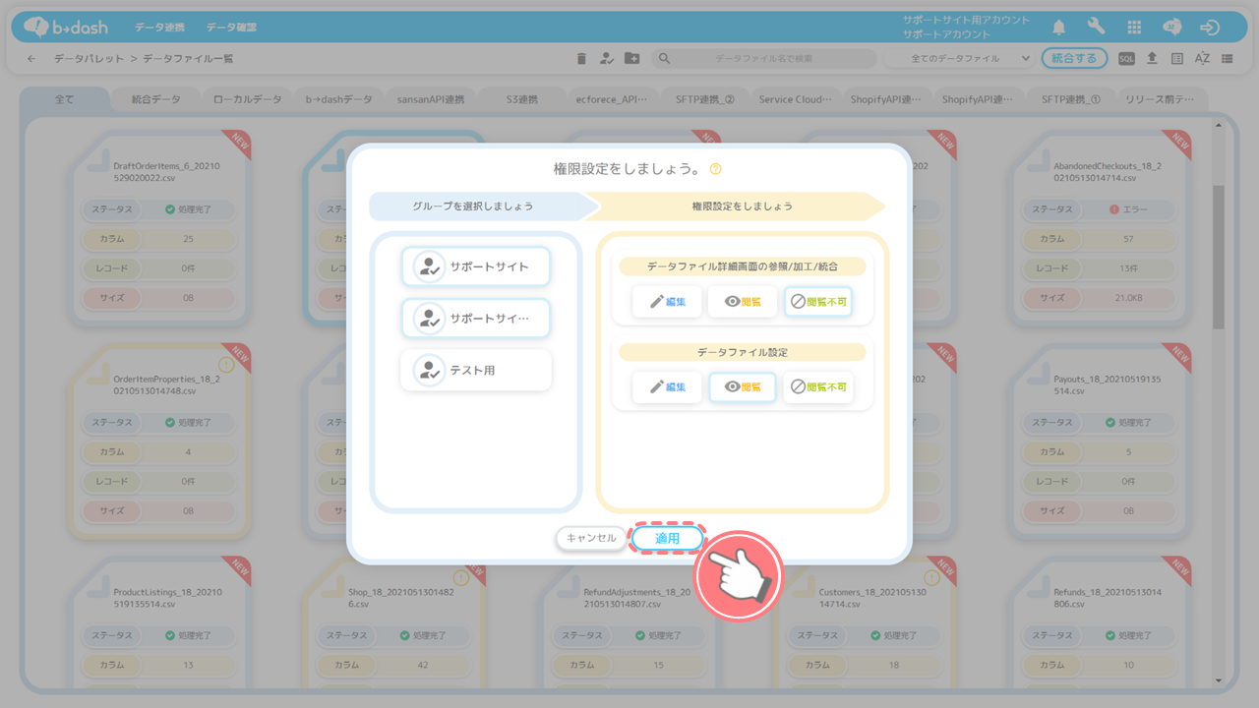Click the vertical scrollbar of file list
Viewport: 1259px width, 708px height.
coord(1219,258)
